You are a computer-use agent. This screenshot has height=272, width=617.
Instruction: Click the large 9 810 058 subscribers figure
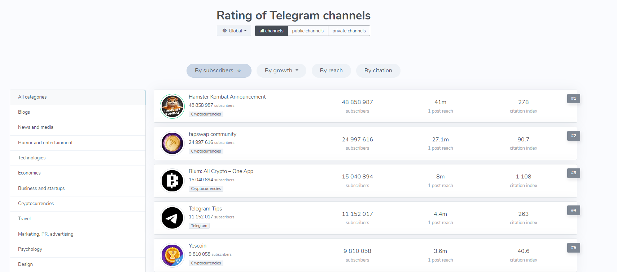(x=358, y=251)
